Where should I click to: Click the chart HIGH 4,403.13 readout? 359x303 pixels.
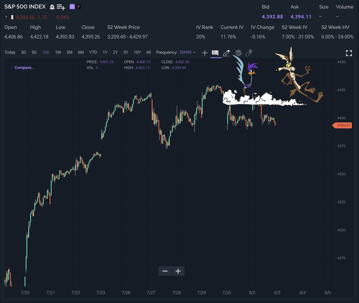(x=137, y=68)
